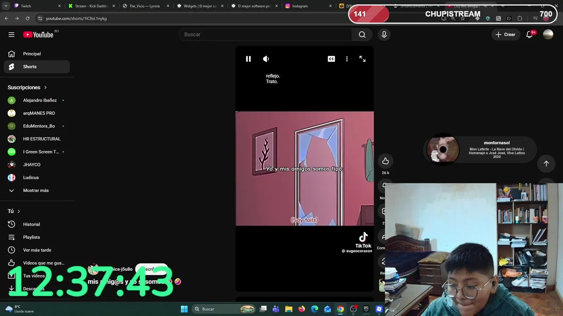Open Ver más tarde list
Viewport: 563px width, 316px height.
pyautogui.click(x=37, y=250)
